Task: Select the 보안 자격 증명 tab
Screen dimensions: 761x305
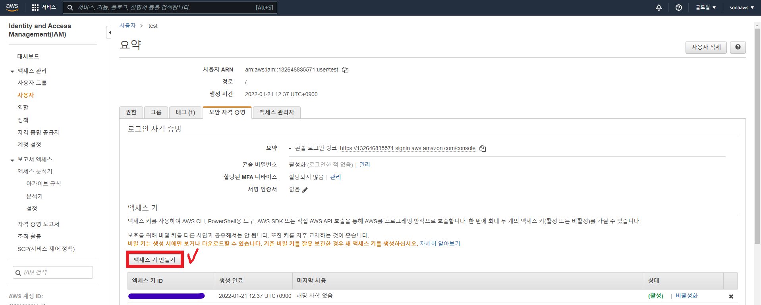Action: click(x=227, y=112)
